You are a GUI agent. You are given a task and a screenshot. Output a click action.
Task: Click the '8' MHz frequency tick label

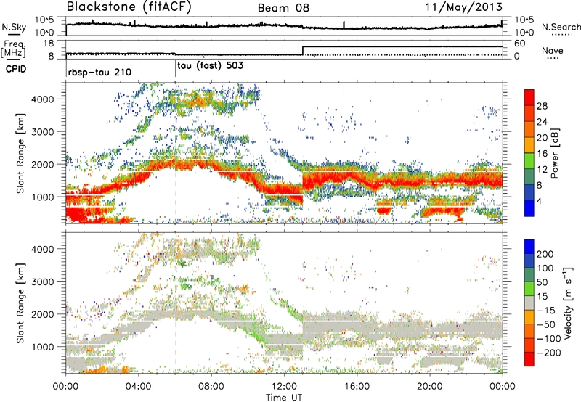(x=51, y=56)
